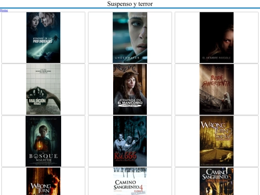Open El Bosque Maldito poster
The width and height of the screenshot is (260, 195).
[43, 141]
